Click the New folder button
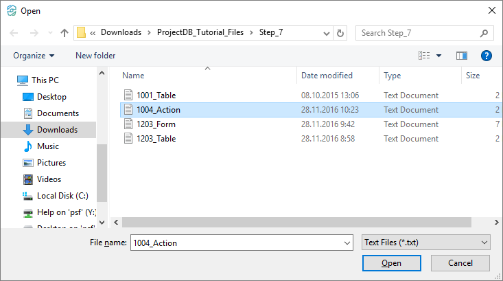 pyautogui.click(x=95, y=56)
